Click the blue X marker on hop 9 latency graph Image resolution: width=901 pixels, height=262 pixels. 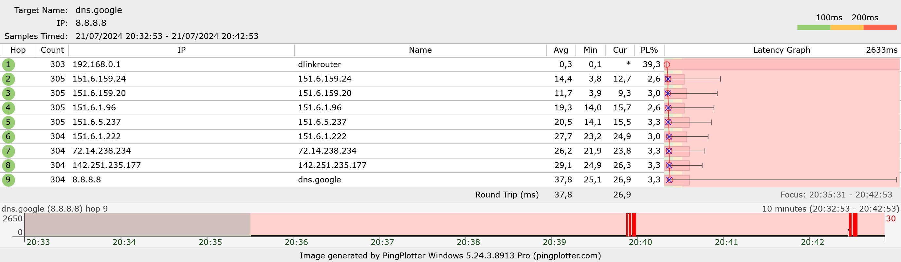(670, 180)
